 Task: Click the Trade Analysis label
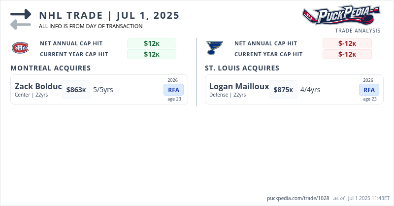click(358, 31)
